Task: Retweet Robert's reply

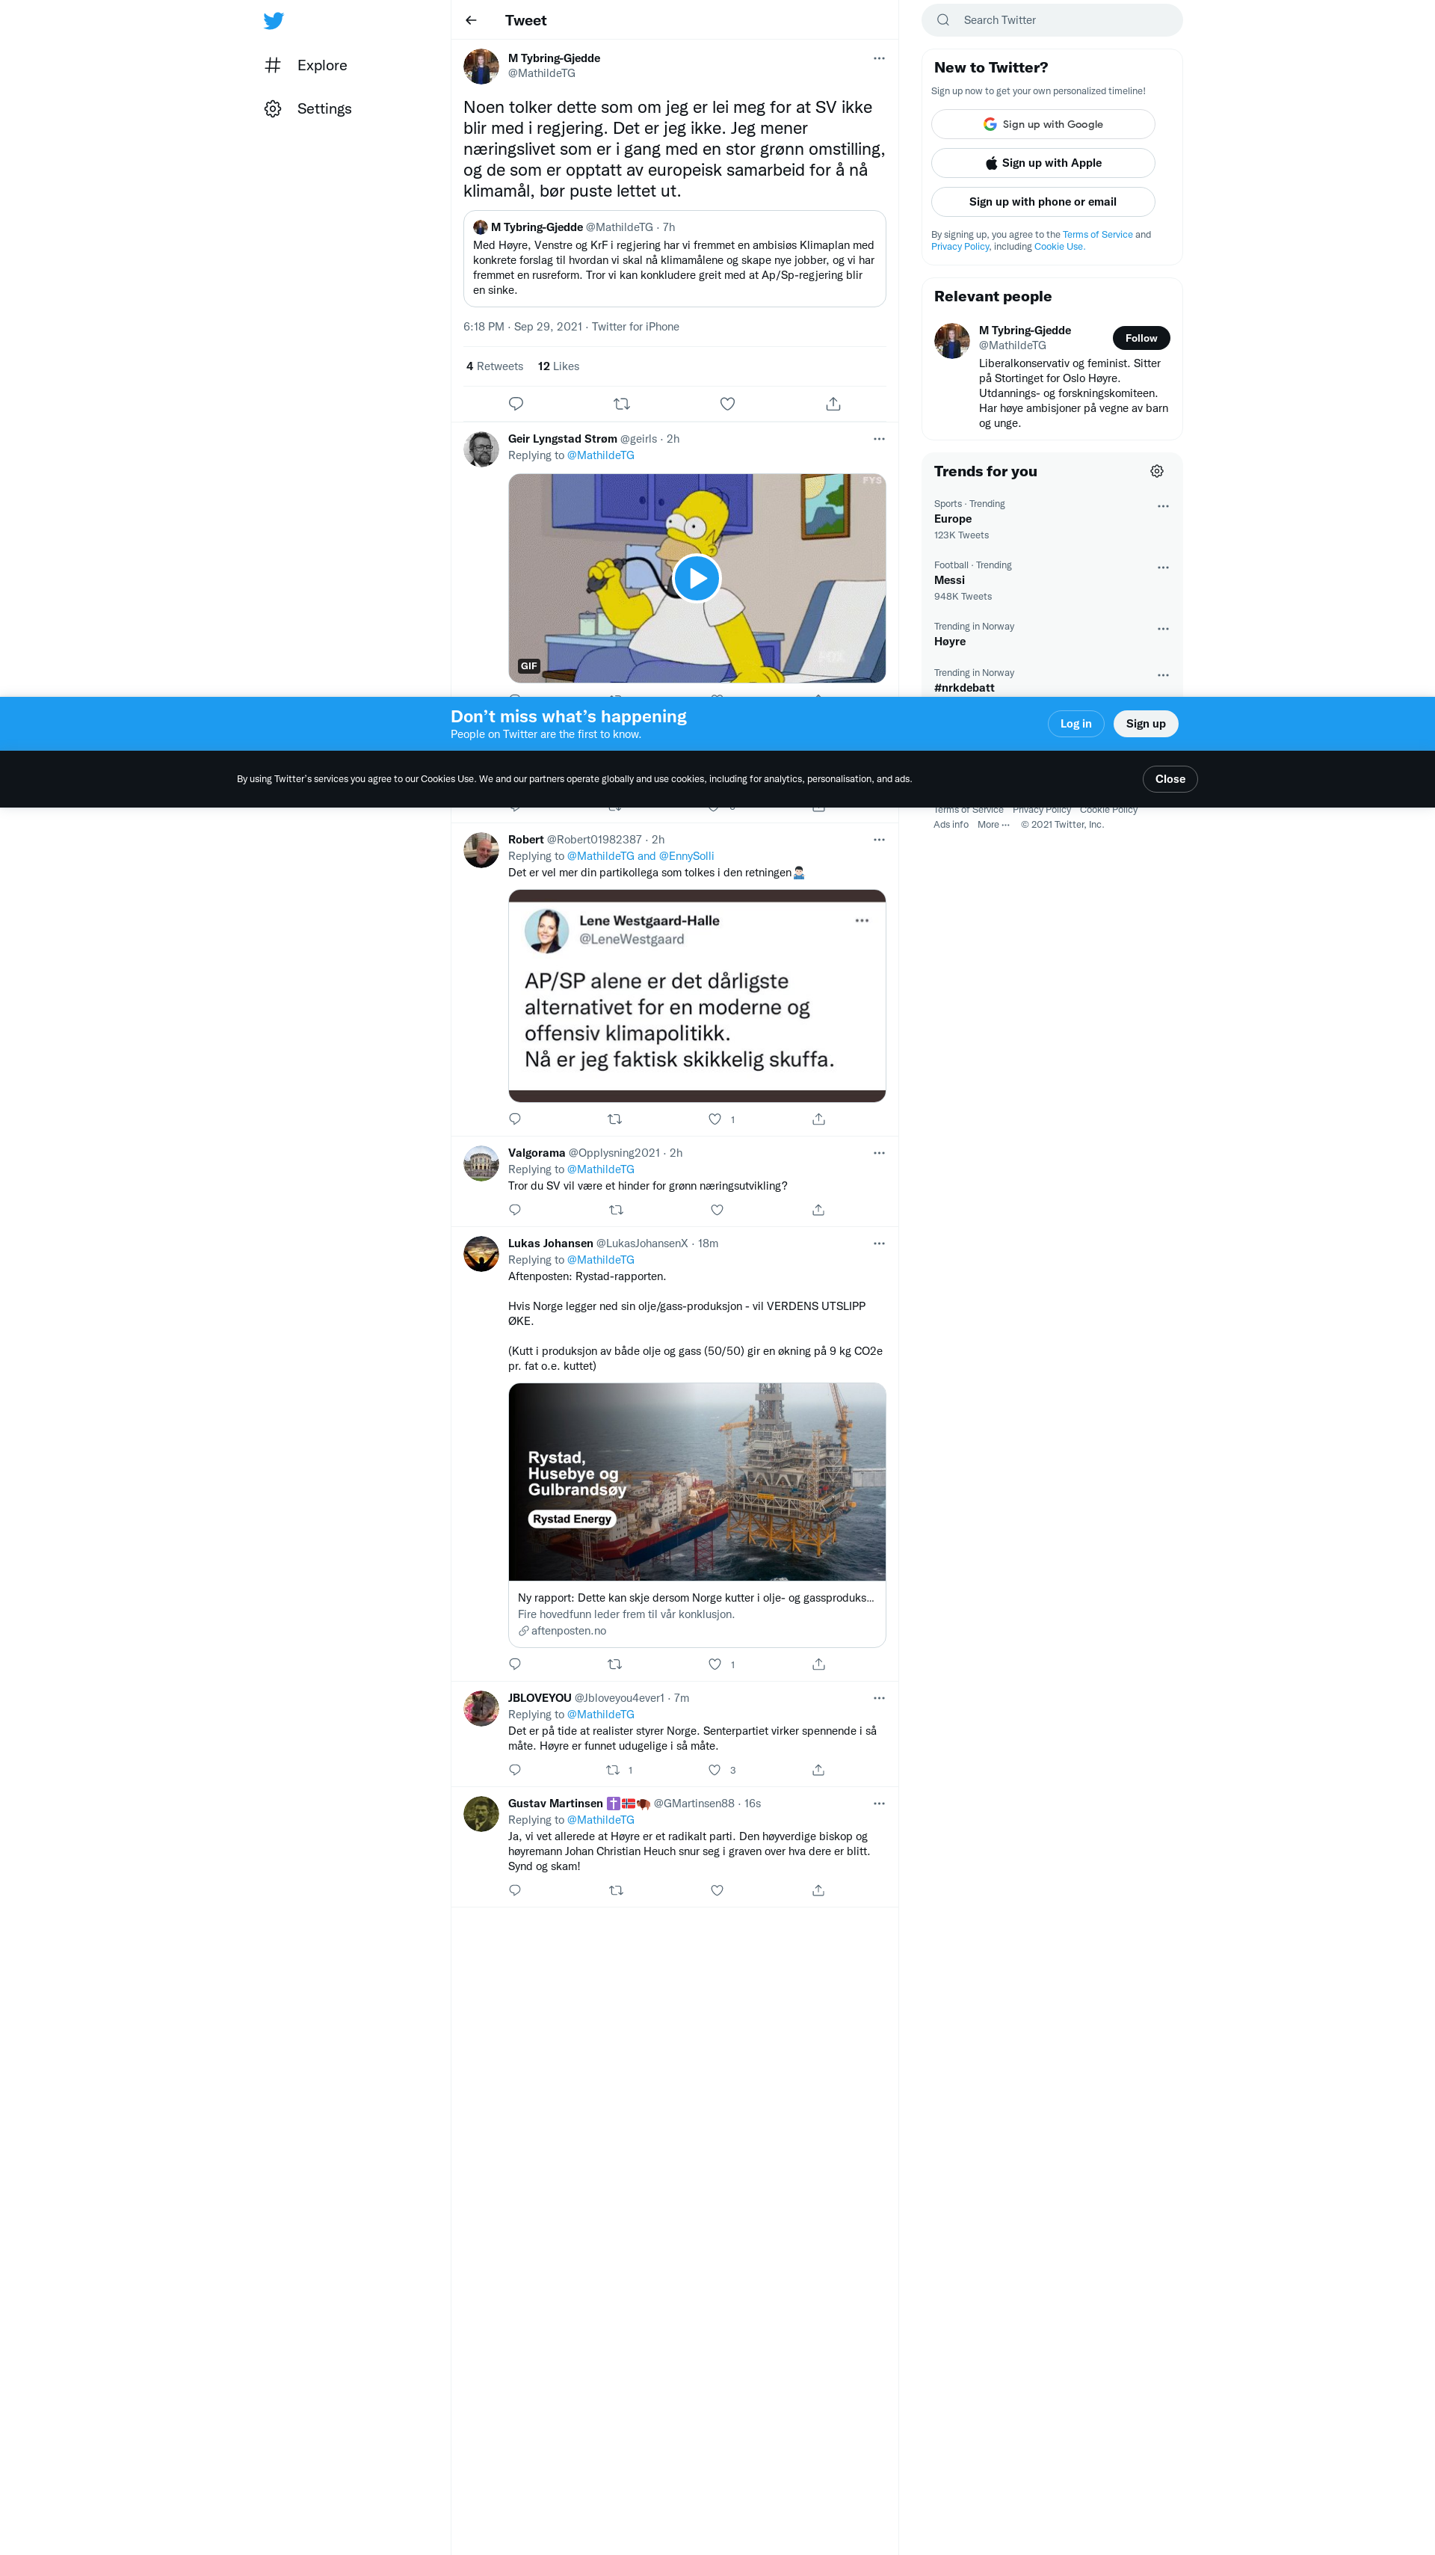Action: (x=615, y=1119)
